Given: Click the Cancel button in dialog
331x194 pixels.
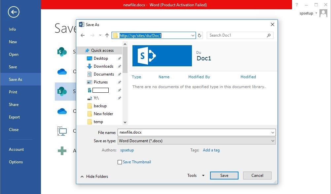Looking at the screenshot, I should 257,176.
